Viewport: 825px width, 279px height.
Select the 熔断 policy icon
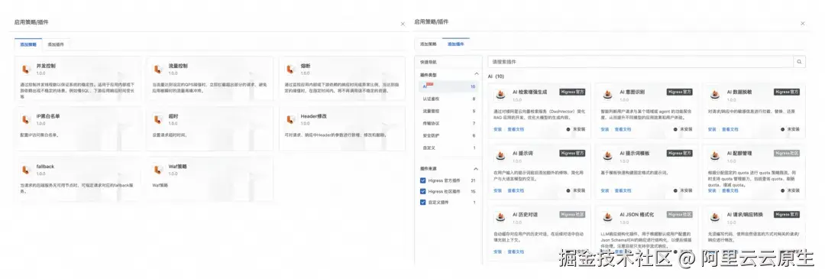click(x=290, y=69)
